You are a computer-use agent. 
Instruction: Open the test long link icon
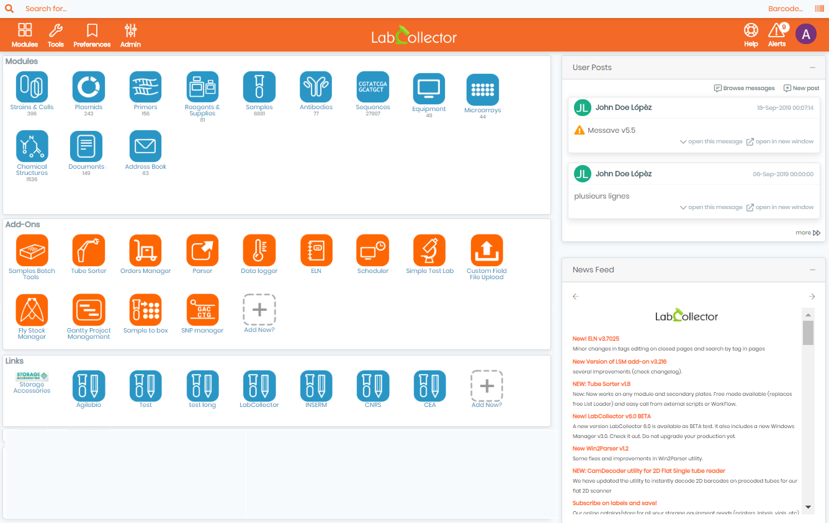tap(202, 386)
